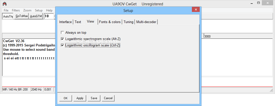
Task: Switch to the Interface tab
Action: coord(65,22)
